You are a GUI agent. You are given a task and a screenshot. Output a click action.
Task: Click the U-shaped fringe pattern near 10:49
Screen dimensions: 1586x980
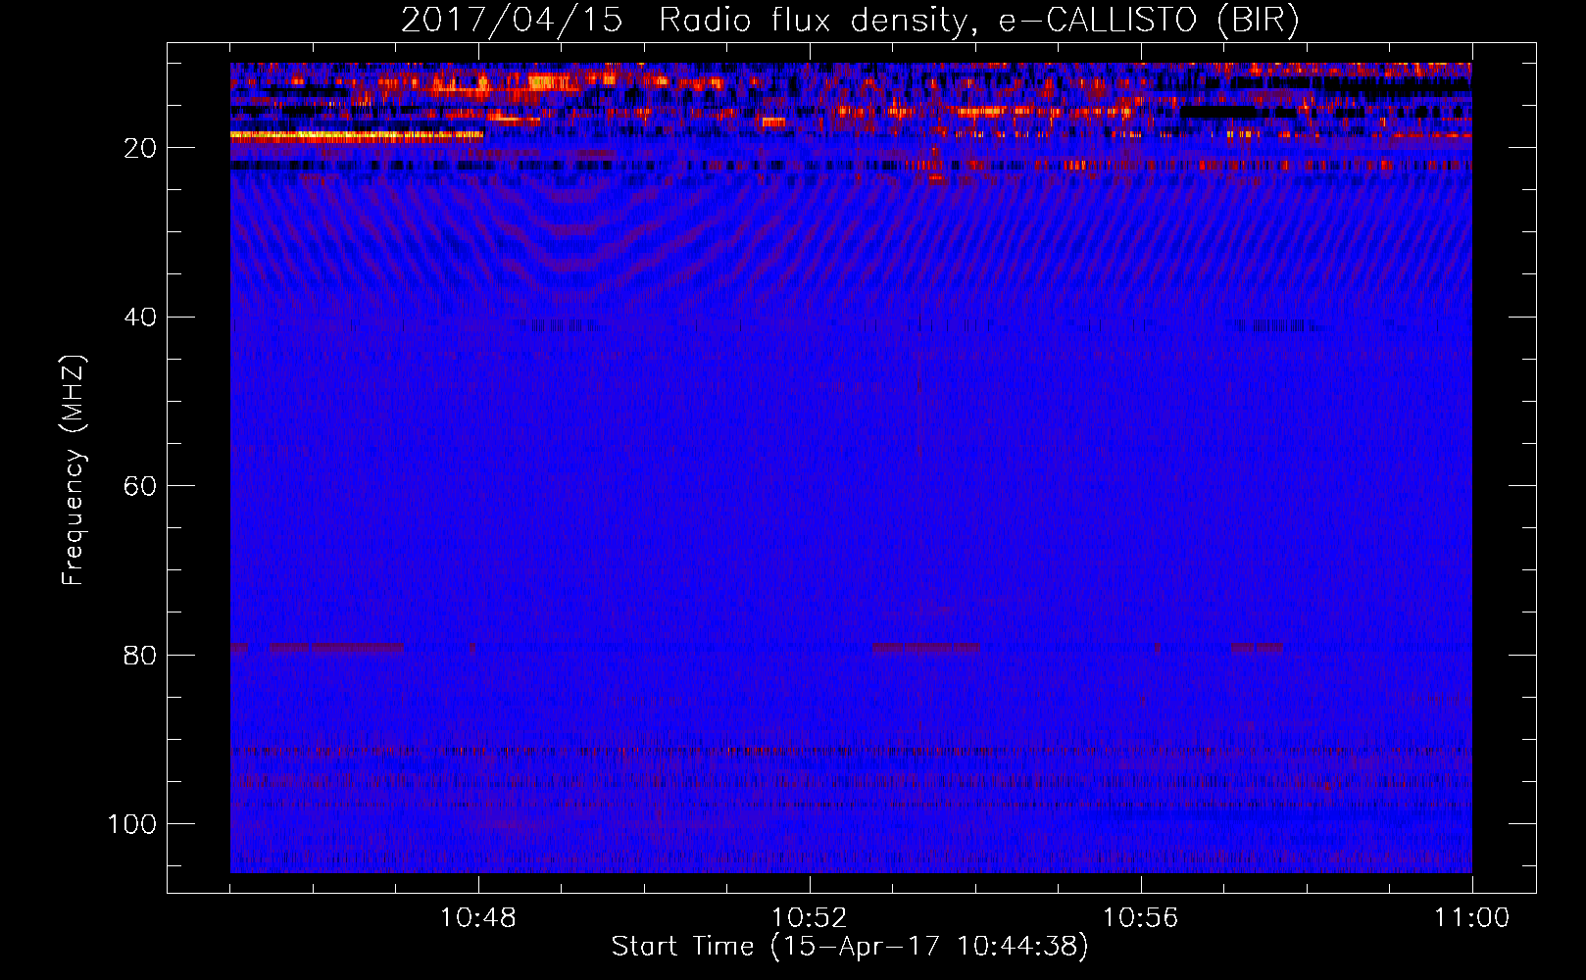pos(573,240)
